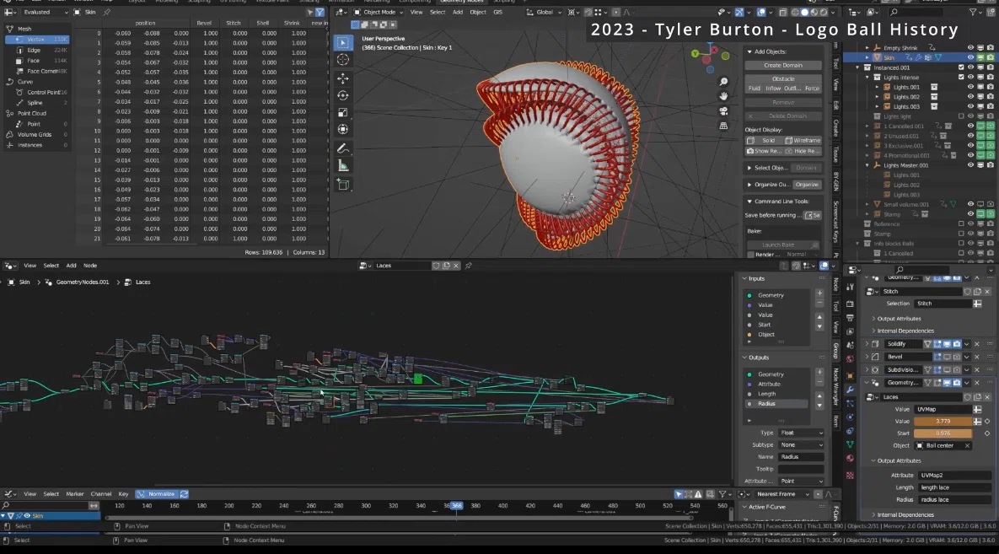Activate the Transform tool
The width and height of the screenshot is (999, 554).
[x=343, y=129]
